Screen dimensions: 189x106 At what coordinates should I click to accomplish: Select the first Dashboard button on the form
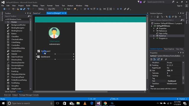point(55,51)
